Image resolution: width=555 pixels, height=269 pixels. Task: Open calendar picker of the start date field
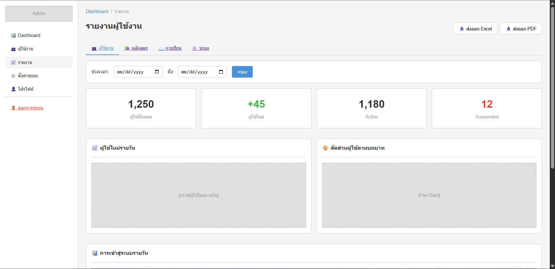click(157, 72)
